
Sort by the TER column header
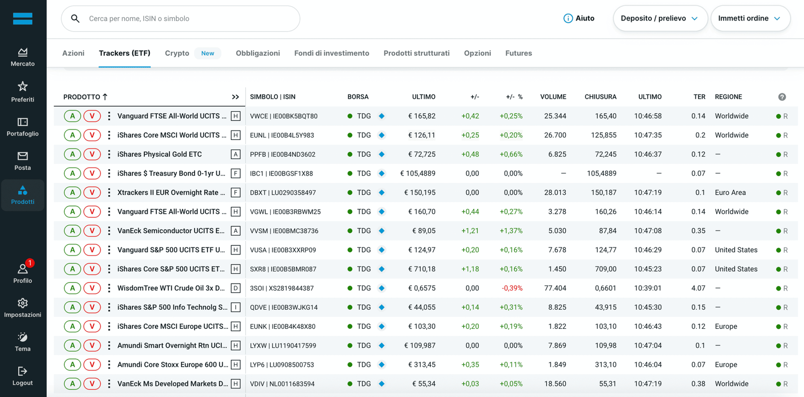[699, 97]
